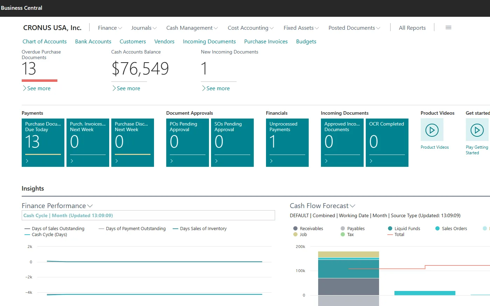This screenshot has width=490, height=306.
Task: Click the Product Videos link text
Action: [x=435, y=147]
